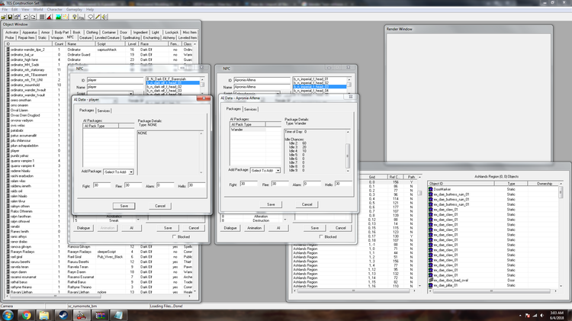Click Cancel in the Apronia Alfena AI dialog

coord(307,204)
